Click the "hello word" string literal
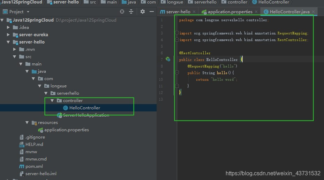This screenshot has width=324, height=180. (x=224, y=79)
